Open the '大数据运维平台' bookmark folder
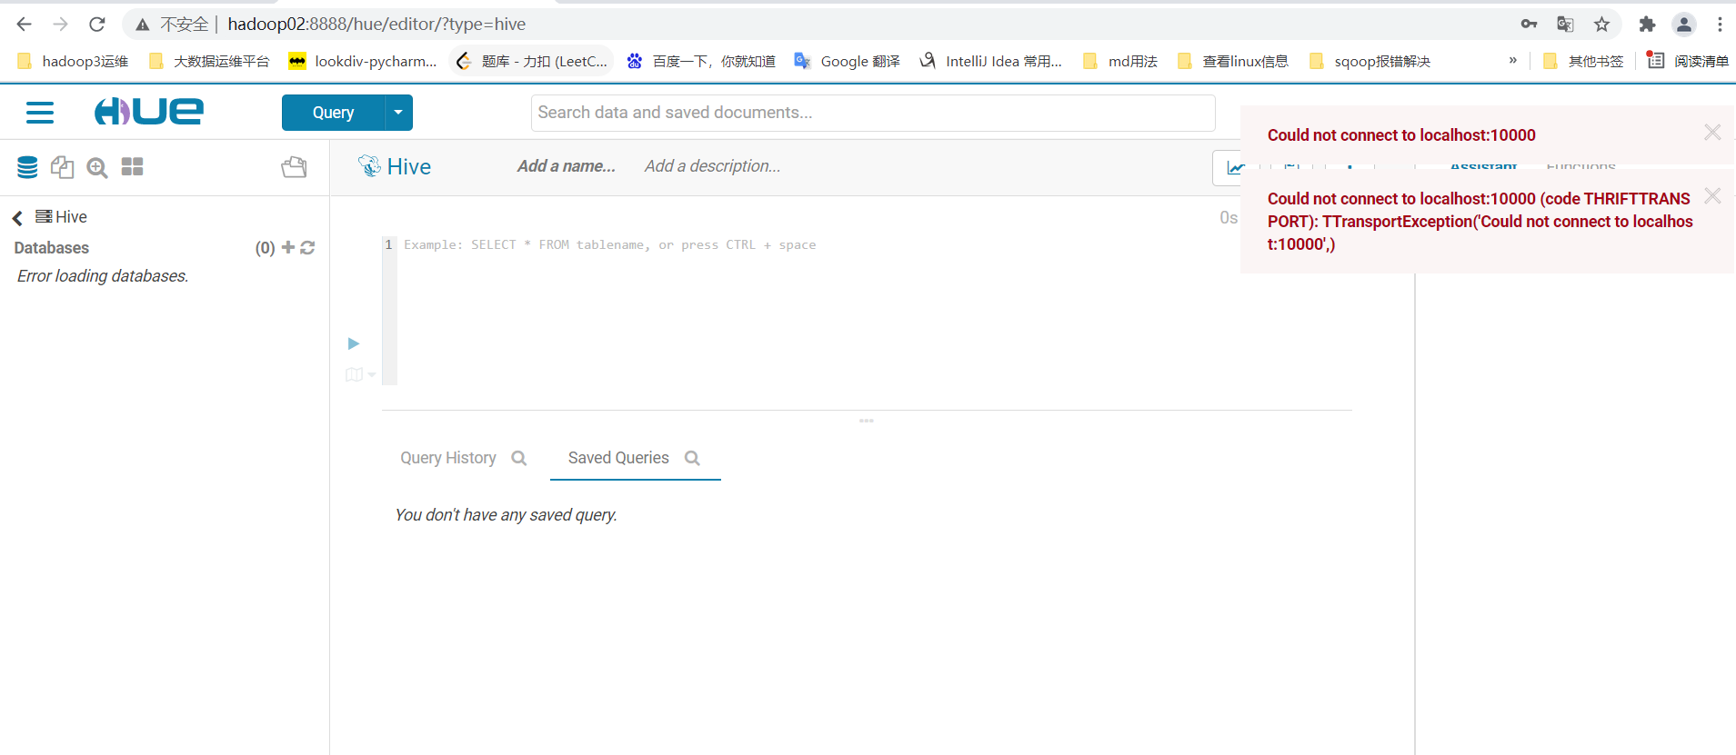This screenshot has width=1736, height=755. coord(209,61)
